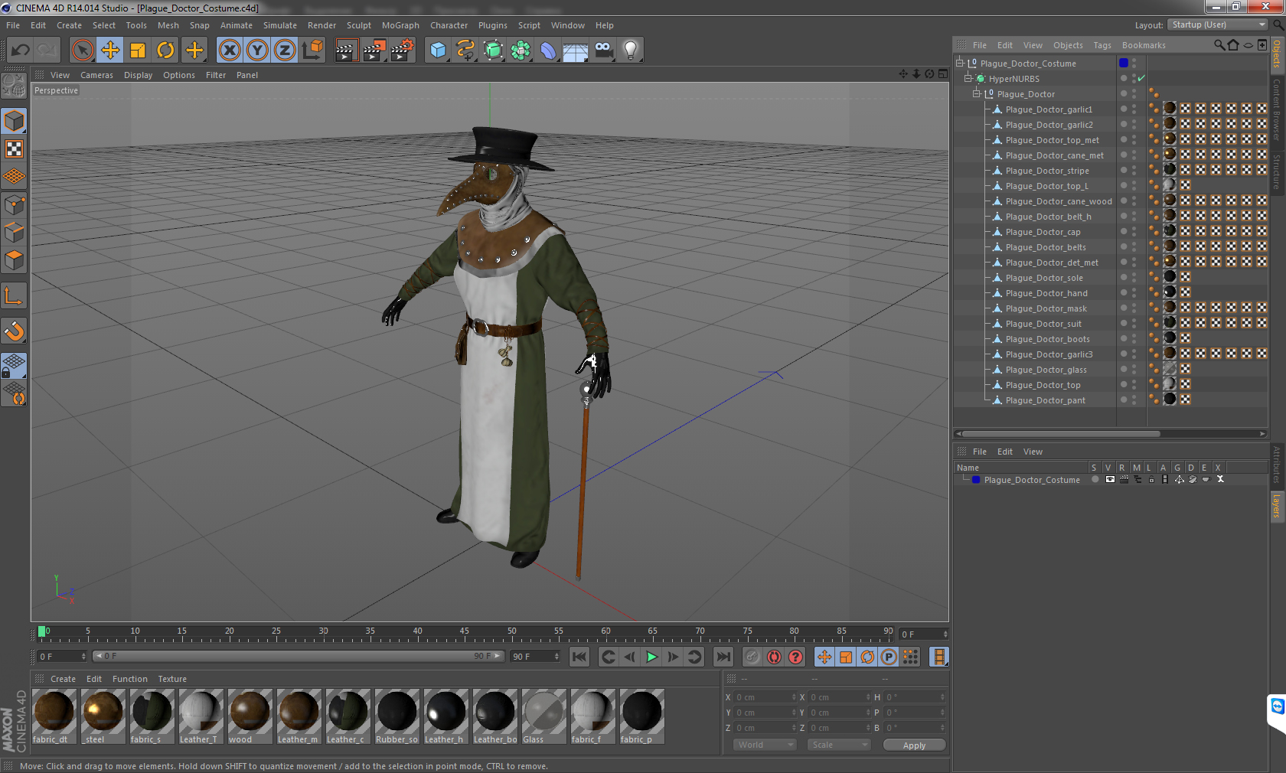Click the coordinate system icon
This screenshot has height=773, width=1286.
coord(312,51)
